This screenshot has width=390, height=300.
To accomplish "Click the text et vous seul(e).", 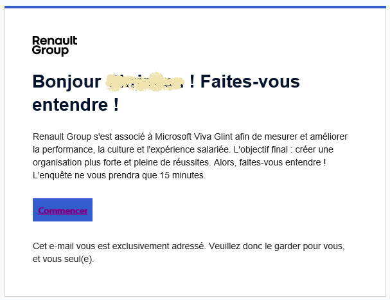I will (64, 259).
